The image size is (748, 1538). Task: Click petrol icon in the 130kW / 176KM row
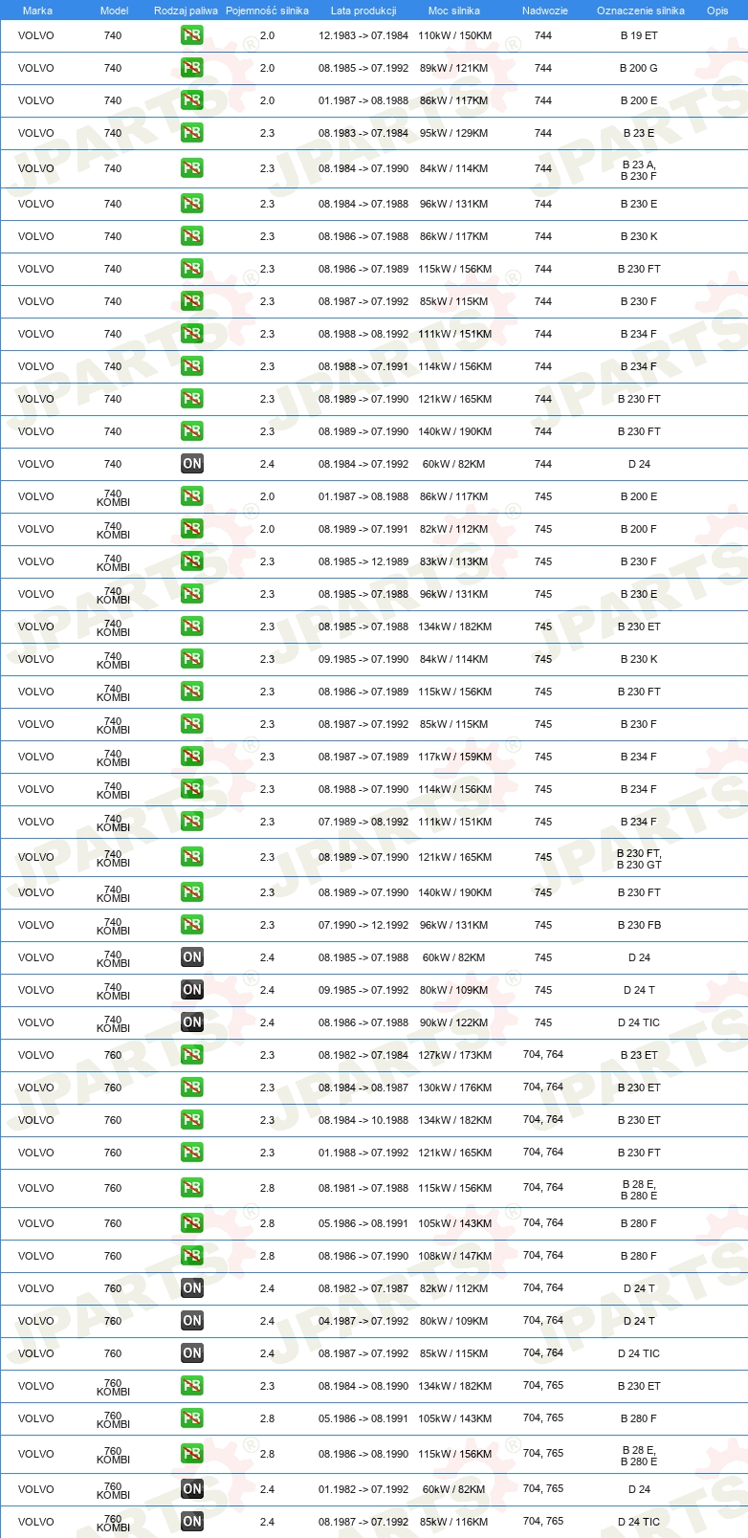click(x=192, y=1088)
